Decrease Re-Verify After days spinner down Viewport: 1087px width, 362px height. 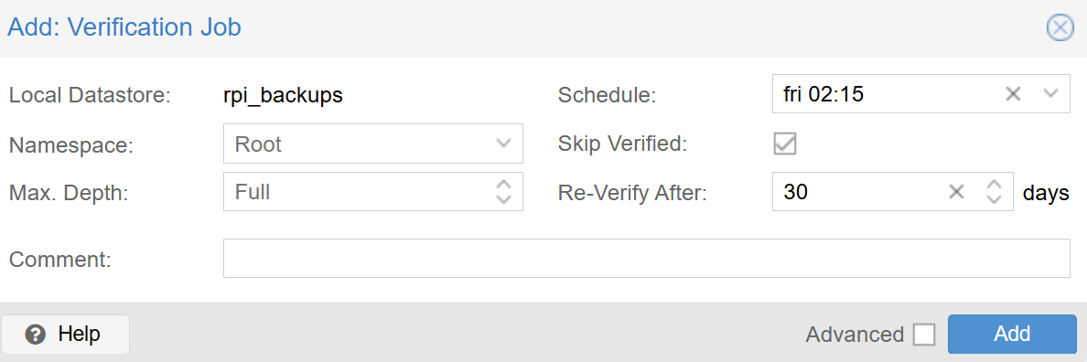pos(994,198)
